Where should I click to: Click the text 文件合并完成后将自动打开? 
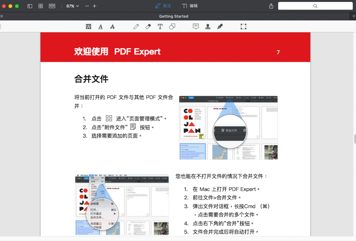tap(224, 232)
